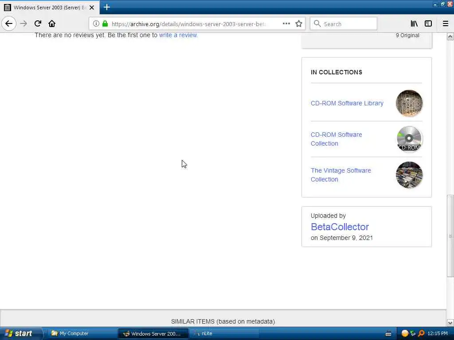Click the 12:15 PM taskbar clock
454x340 pixels.
click(x=438, y=334)
